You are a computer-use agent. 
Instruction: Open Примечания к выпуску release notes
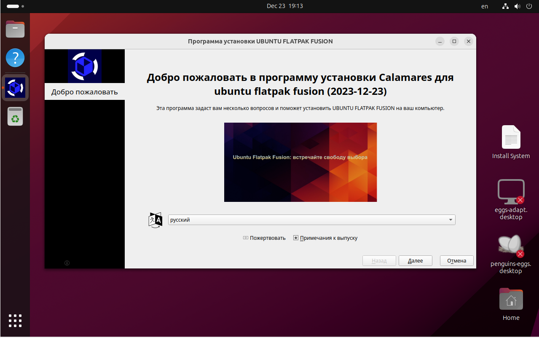(325, 238)
